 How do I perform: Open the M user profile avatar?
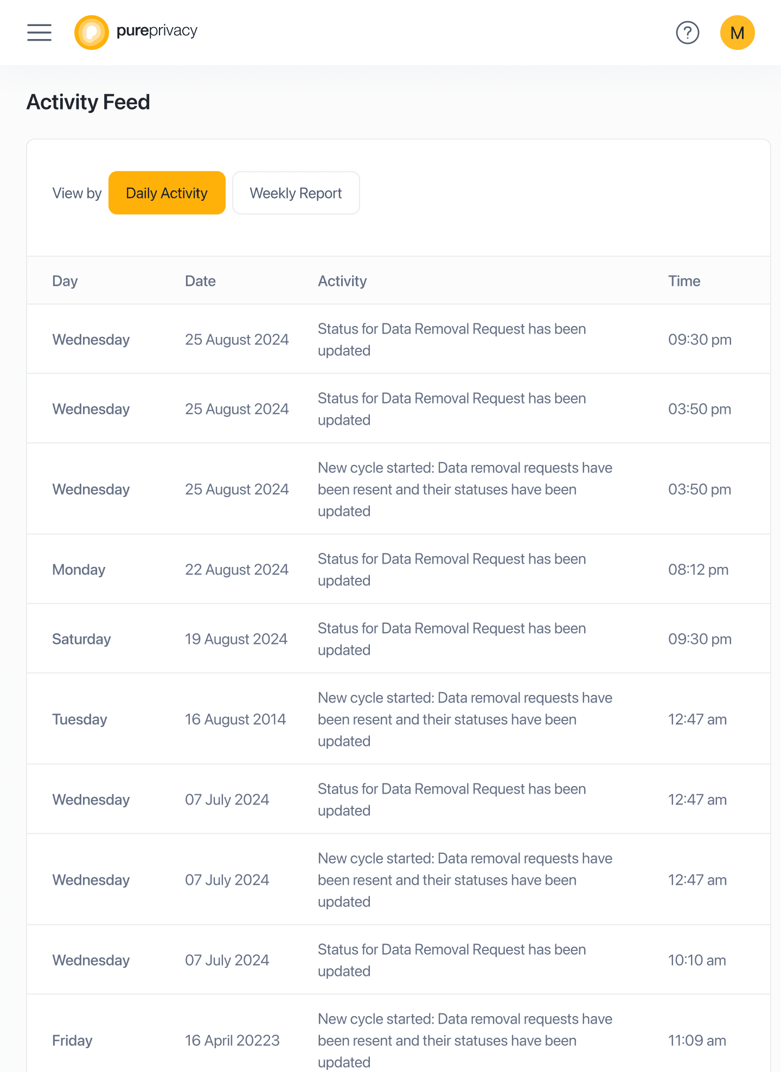coord(738,33)
